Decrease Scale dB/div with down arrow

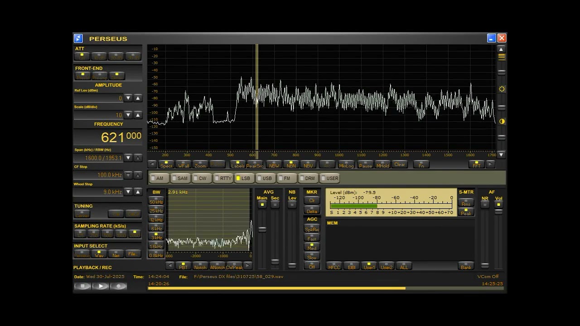128,115
